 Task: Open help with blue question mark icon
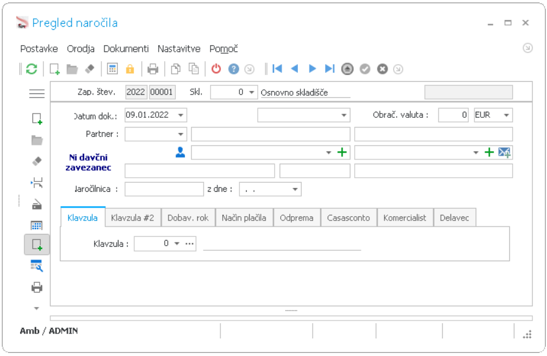[x=233, y=69]
